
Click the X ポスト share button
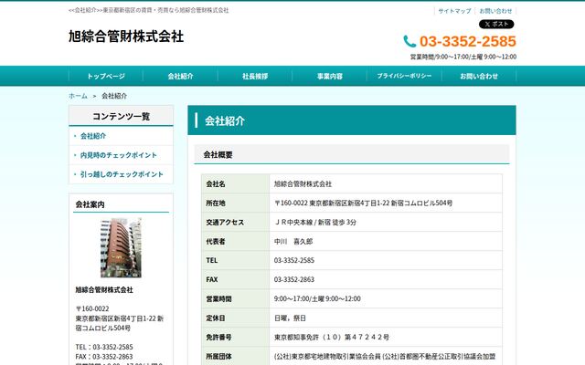[x=496, y=25]
